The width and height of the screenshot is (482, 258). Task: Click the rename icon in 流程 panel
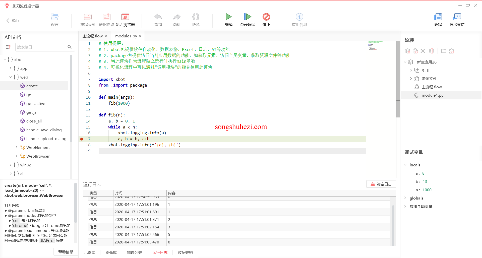tap(431, 51)
